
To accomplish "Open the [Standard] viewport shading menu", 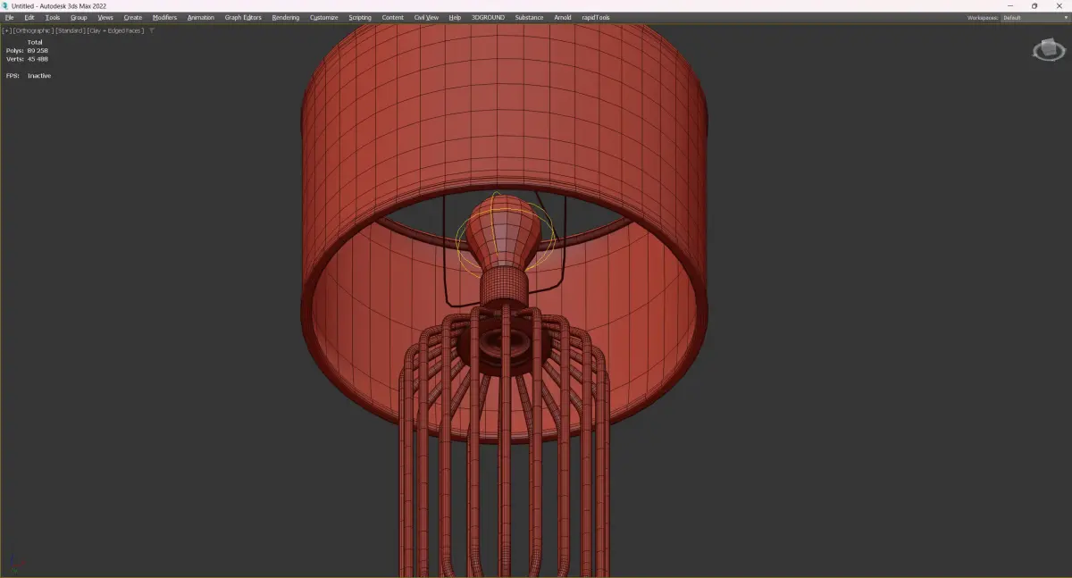I will pos(70,30).
